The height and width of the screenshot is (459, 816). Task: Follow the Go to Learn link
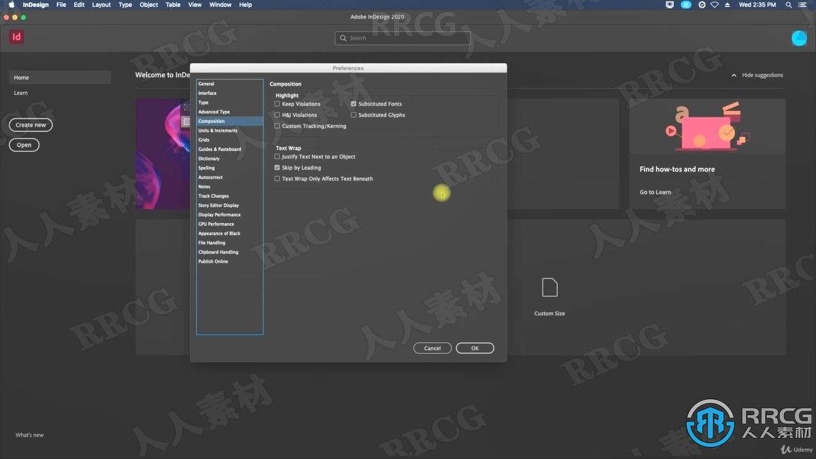click(x=655, y=192)
